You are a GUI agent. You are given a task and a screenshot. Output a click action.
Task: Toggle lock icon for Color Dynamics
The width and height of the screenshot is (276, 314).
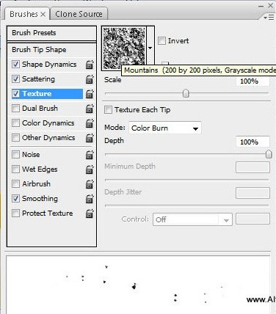point(90,123)
